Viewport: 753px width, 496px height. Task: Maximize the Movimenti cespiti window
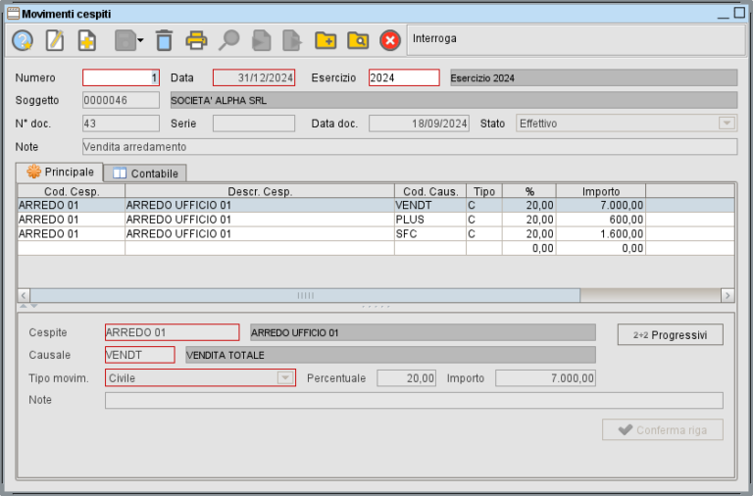pos(740,13)
